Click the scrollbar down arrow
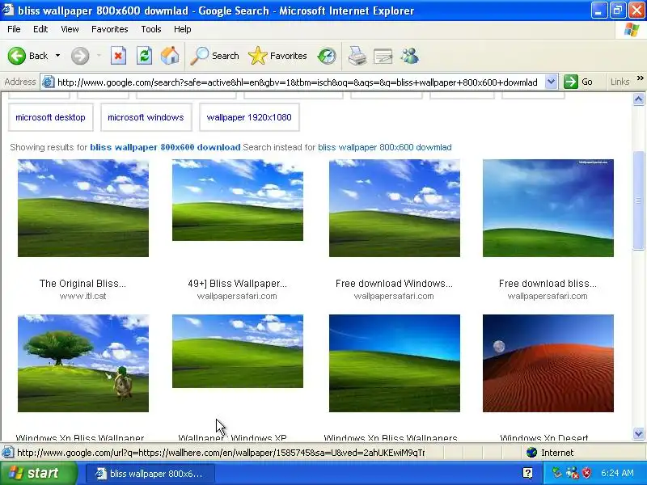Viewport: 647px width, 485px height. pos(638,433)
